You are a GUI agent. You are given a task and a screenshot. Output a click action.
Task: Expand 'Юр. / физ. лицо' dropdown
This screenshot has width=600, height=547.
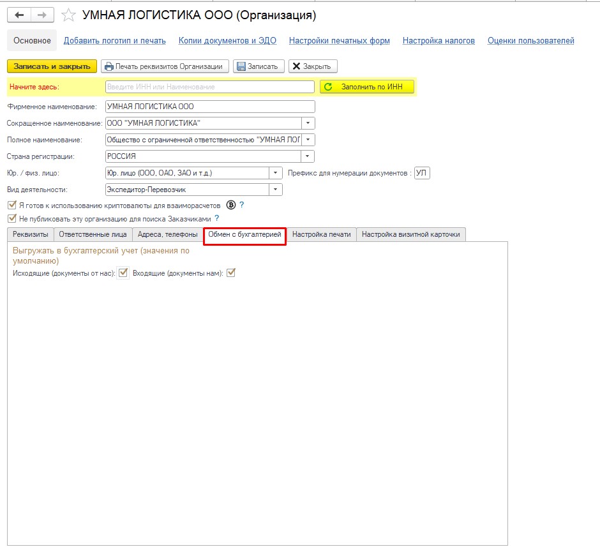pos(276,173)
